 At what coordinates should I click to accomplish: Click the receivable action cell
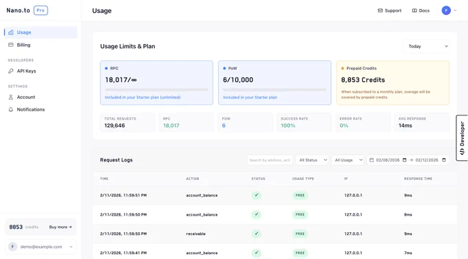pos(195,234)
